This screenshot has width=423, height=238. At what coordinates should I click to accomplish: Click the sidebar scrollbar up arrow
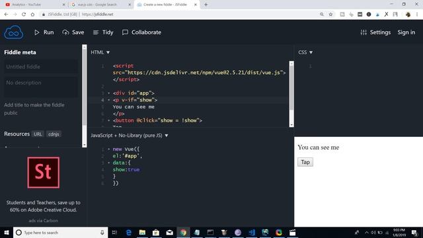(x=85, y=47)
